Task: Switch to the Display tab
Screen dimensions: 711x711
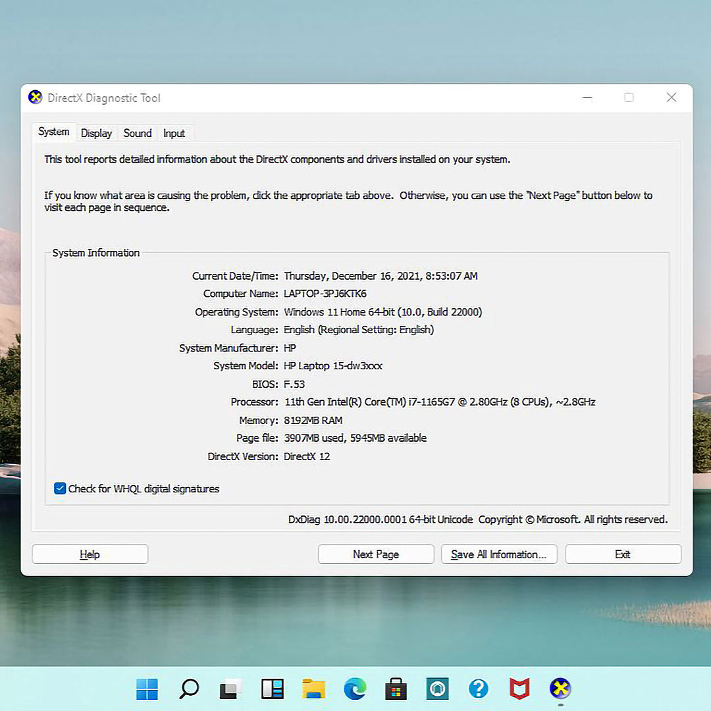Action: tap(96, 133)
